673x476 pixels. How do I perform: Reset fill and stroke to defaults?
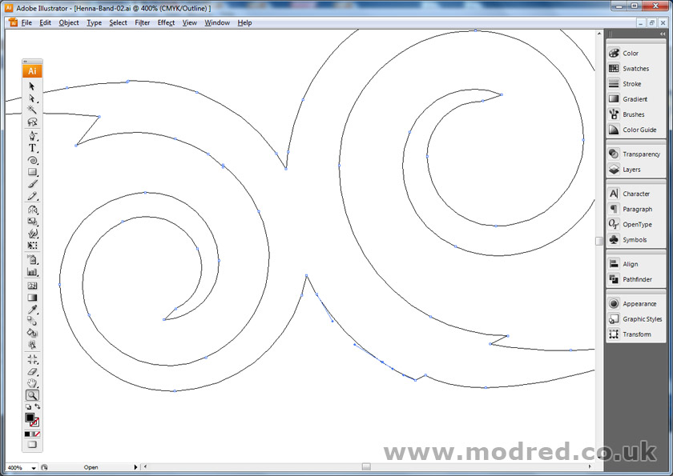(29, 406)
